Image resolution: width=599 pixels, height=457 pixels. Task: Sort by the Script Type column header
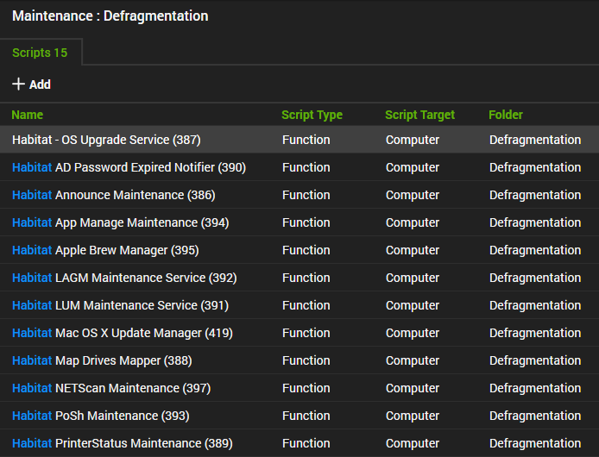point(312,115)
